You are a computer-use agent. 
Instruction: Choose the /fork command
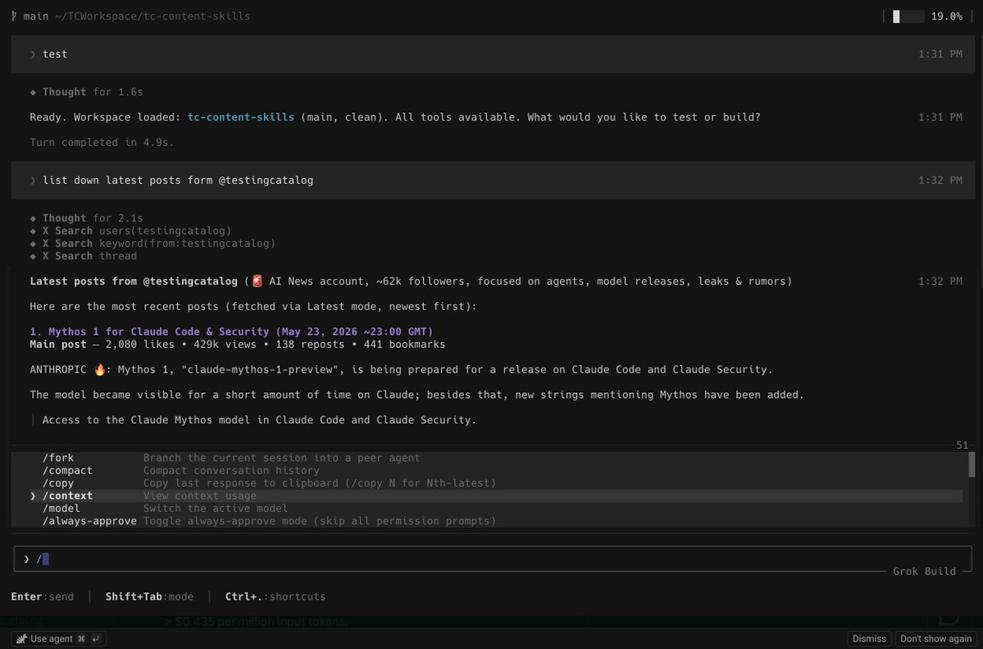pos(57,458)
